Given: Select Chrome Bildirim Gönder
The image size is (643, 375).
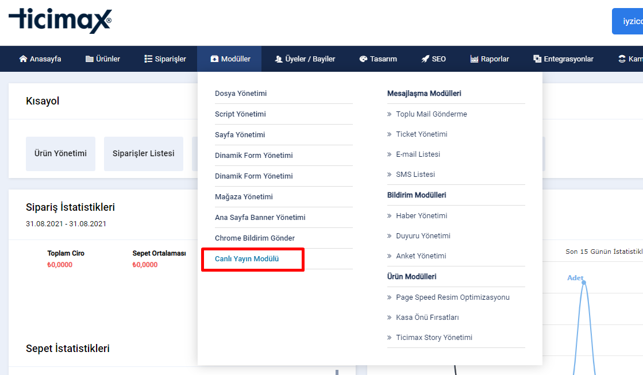Looking at the screenshot, I should click(255, 238).
